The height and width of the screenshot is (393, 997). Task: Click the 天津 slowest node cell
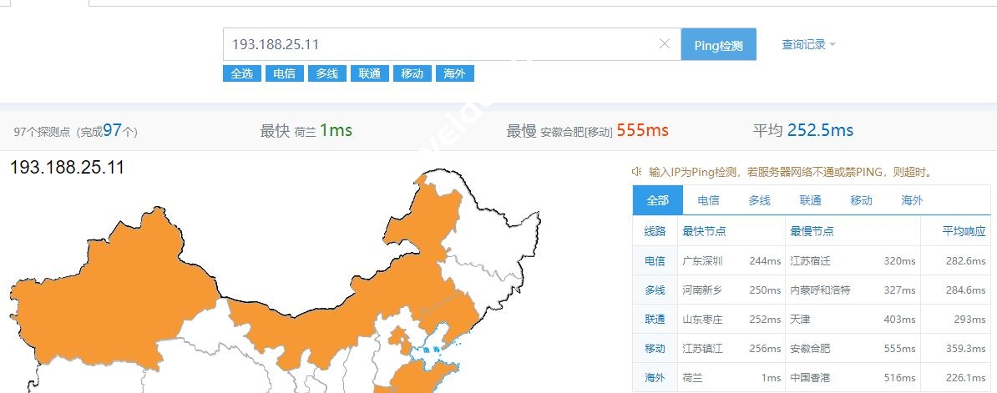click(x=801, y=320)
